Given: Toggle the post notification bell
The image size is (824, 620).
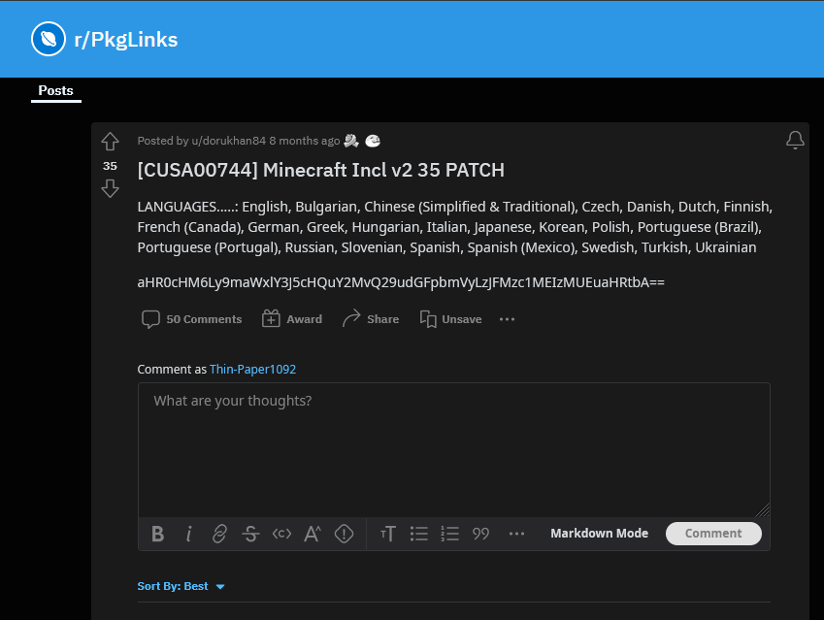Looking at the screenshot, I should tap(795, 140).
